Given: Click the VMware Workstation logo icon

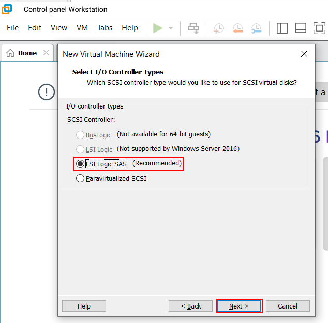Looking at the screenshot, I should 7,9.
